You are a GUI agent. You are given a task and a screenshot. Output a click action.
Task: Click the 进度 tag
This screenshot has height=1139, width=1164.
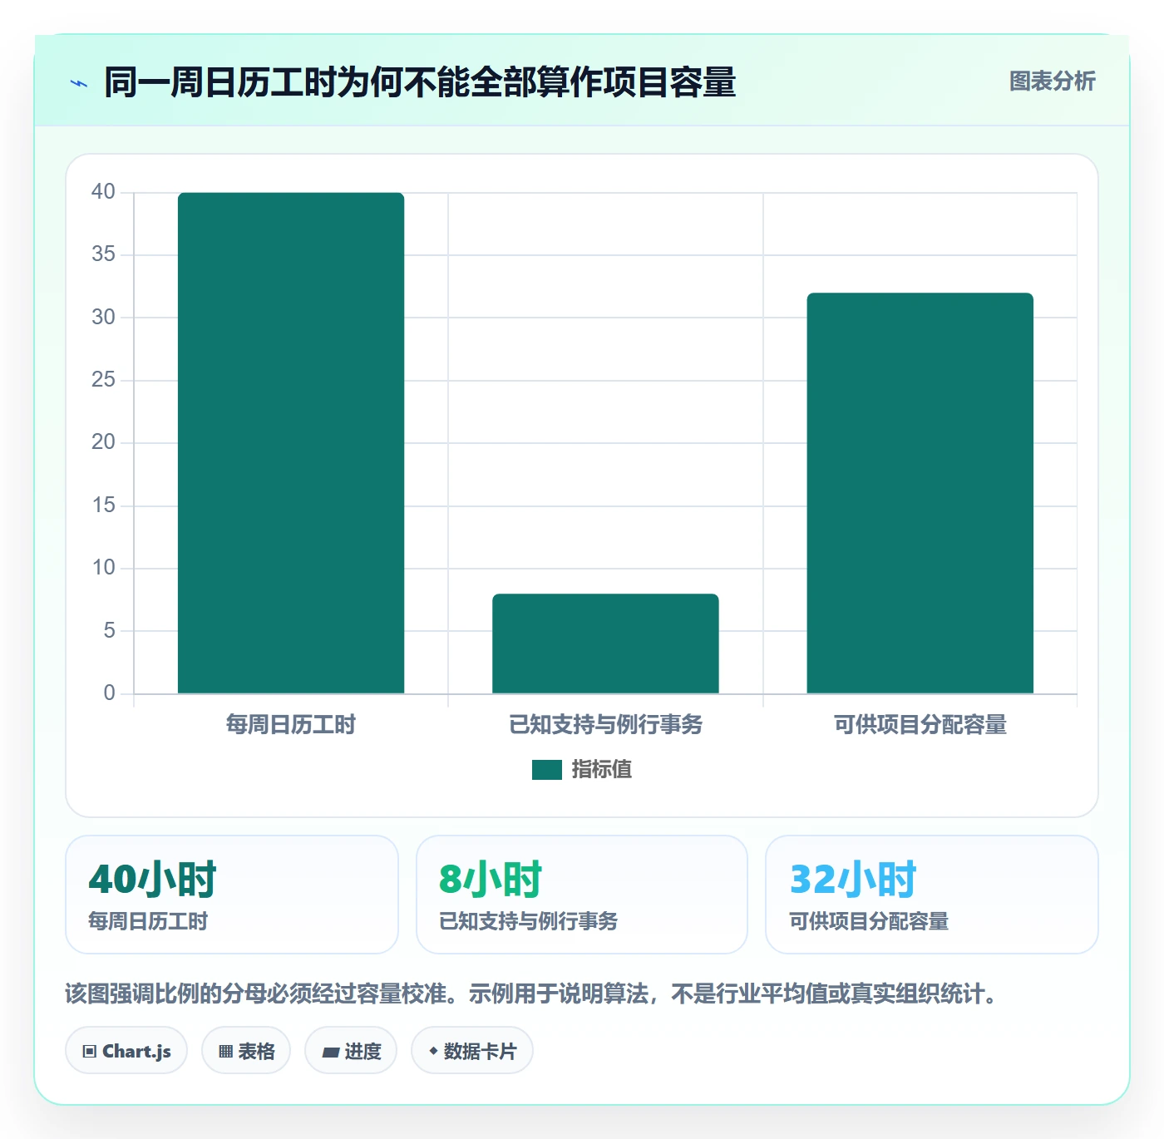coord(351,1051)
